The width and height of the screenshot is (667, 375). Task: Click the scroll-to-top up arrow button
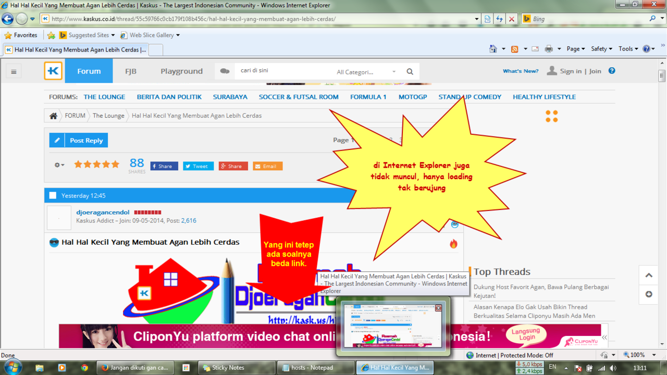pos(649,276)
